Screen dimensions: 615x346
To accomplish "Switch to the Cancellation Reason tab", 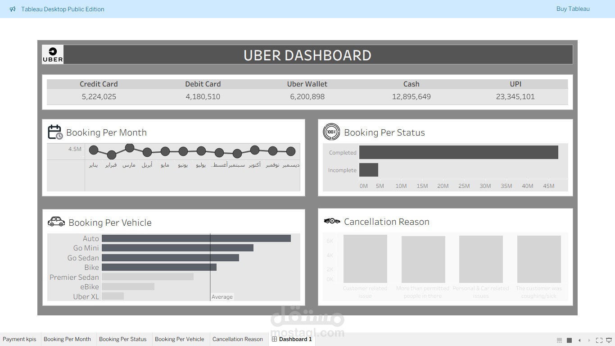I will click(238, 339).
